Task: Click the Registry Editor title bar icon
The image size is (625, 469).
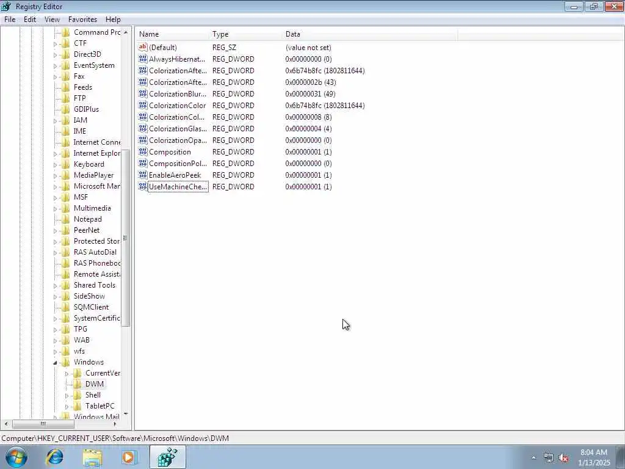Action: pyautogui.click(x=6, y=6)
